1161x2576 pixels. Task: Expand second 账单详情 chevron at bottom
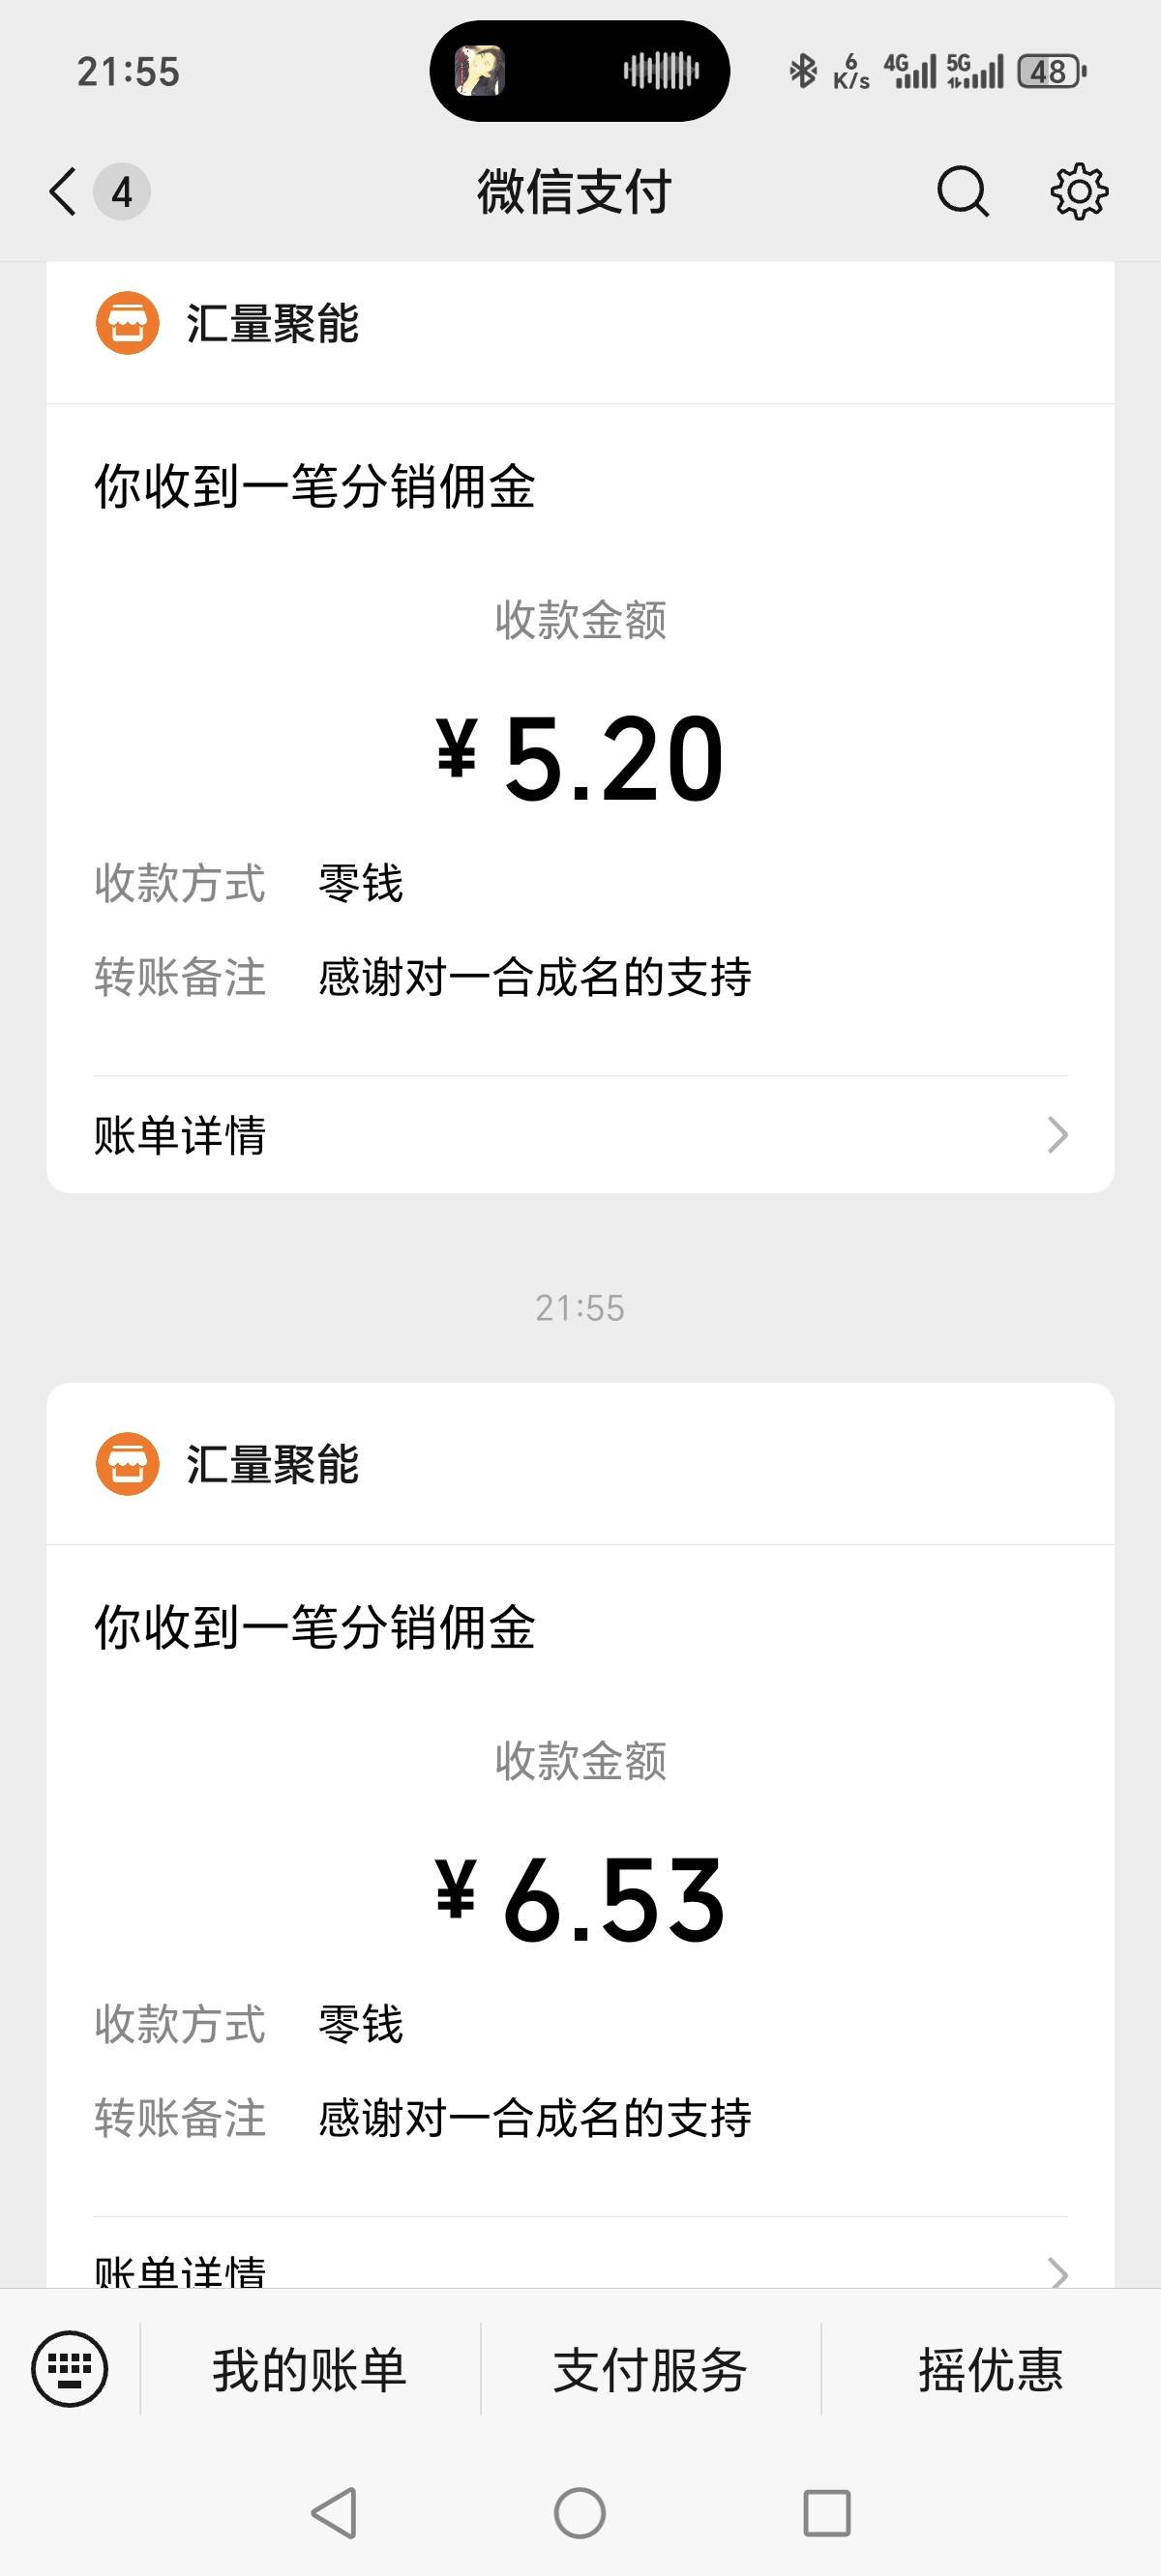[1057, 2273]
